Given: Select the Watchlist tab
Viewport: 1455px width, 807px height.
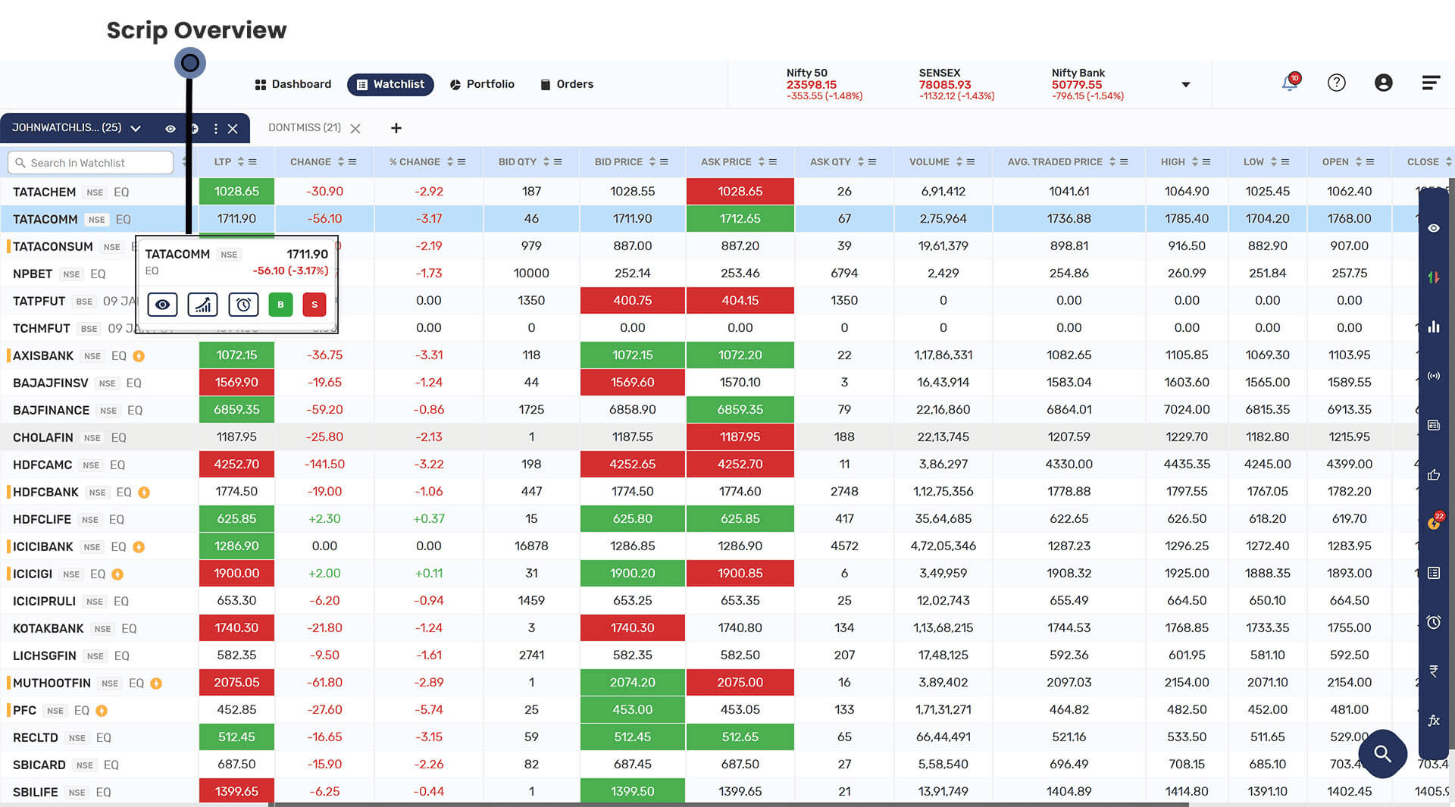Looking at the screenshot, I should [390, 84].
